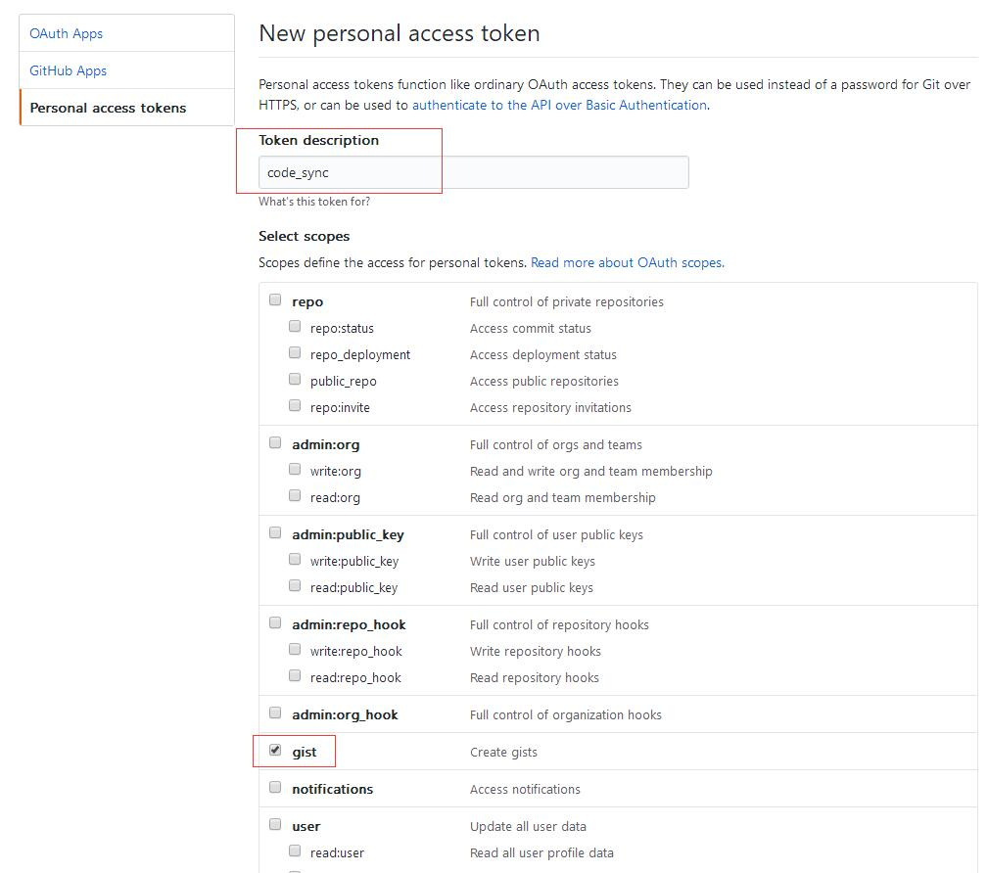This screenshot has height=873, width=988.
Task: Open the OAuth Apps sidebar item
Action: click(67, 33)
